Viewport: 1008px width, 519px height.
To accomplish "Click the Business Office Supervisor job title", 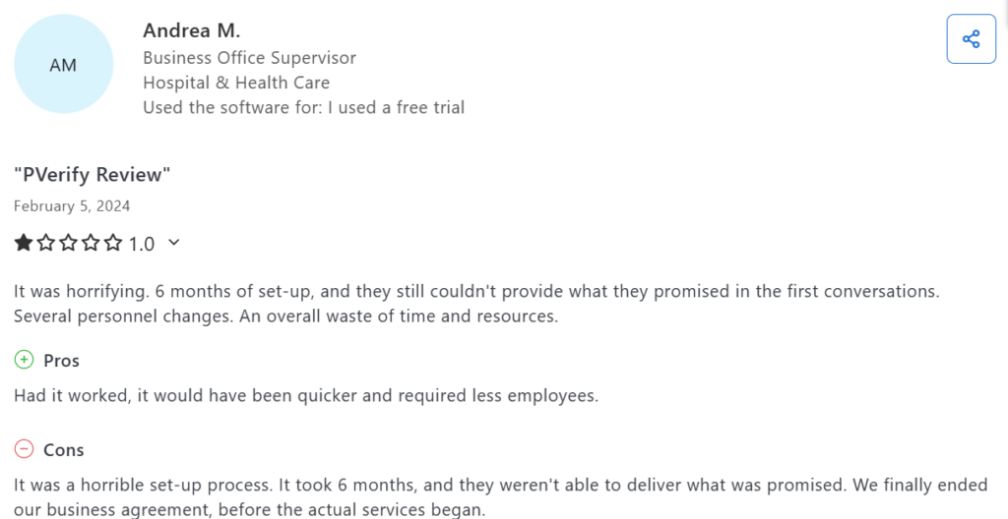I will pos(249,58).
